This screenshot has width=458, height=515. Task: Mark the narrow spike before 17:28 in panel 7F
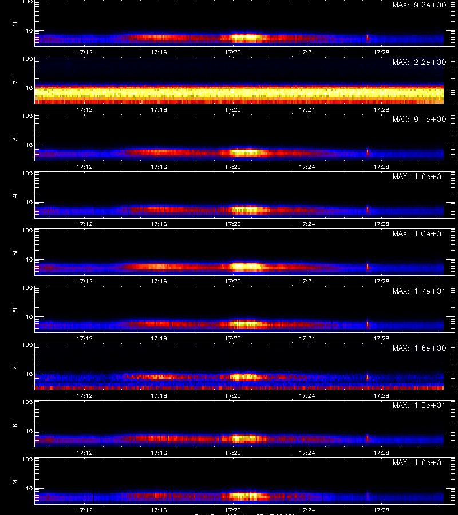368,378
